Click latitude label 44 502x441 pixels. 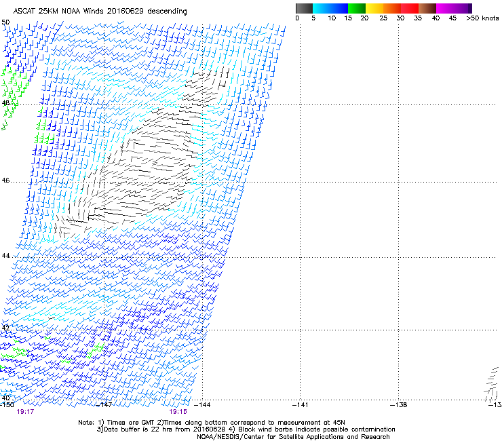pyautogui.click(x=5, y=256)
